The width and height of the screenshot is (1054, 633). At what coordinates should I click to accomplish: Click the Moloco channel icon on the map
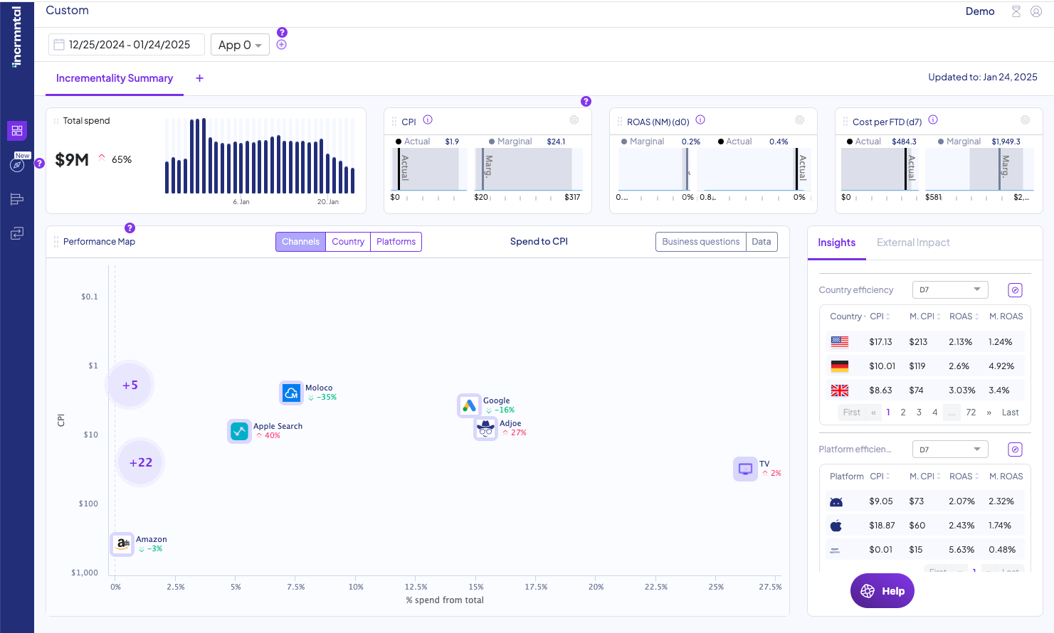tap(291, 393)
